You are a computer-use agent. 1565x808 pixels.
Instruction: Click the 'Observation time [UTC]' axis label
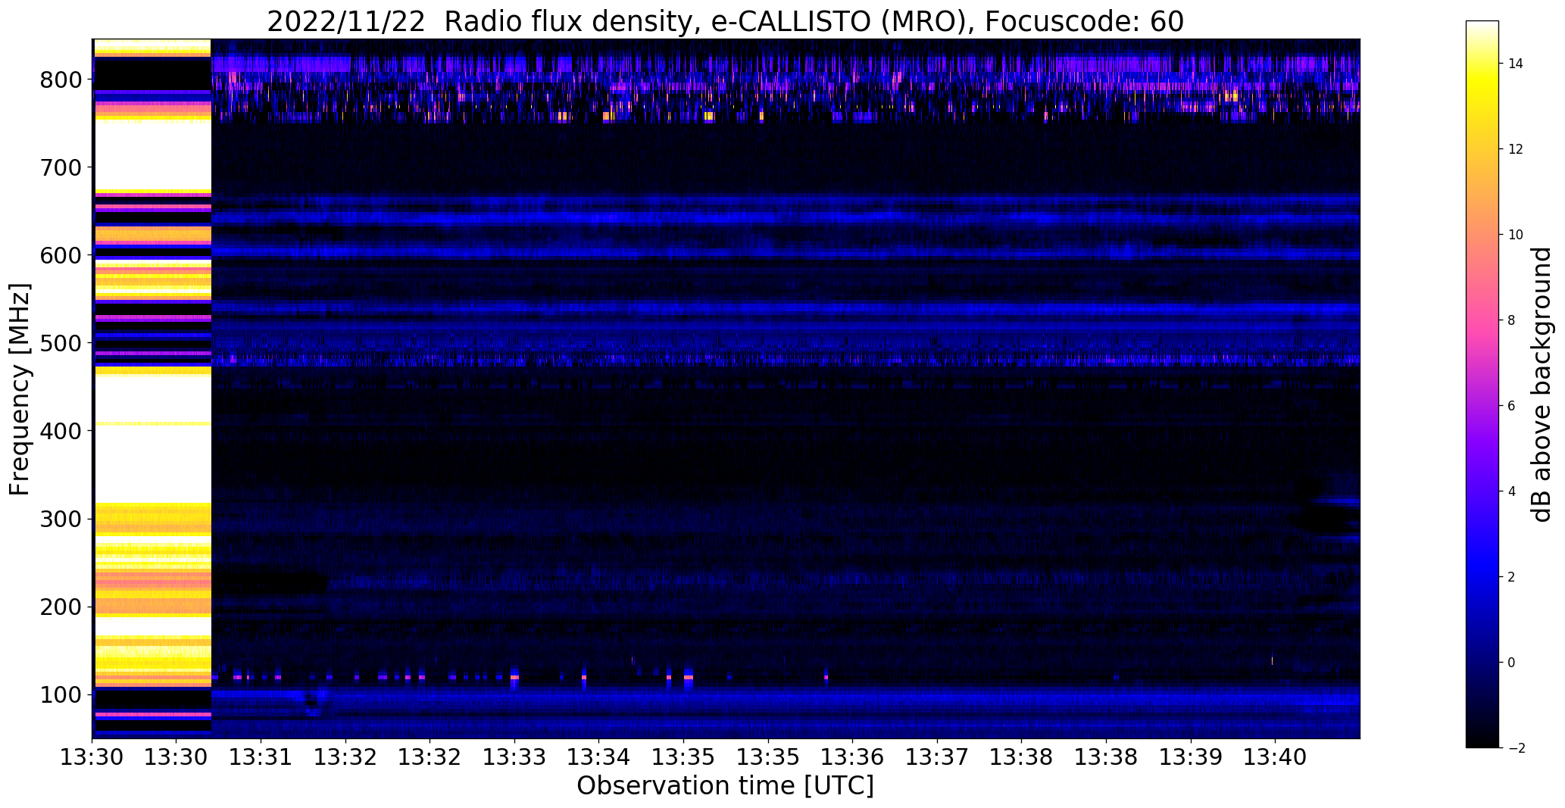click(x=725, y=786)
